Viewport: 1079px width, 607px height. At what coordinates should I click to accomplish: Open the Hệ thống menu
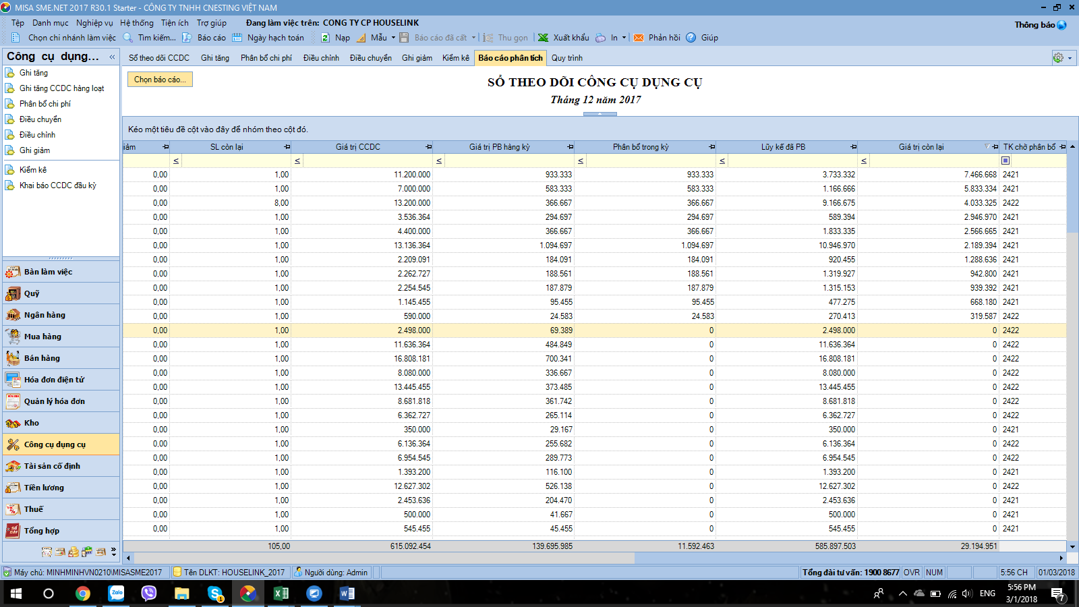tap(137, 23)
